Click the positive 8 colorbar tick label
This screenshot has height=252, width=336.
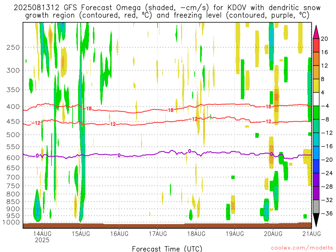tap(323, 79)
